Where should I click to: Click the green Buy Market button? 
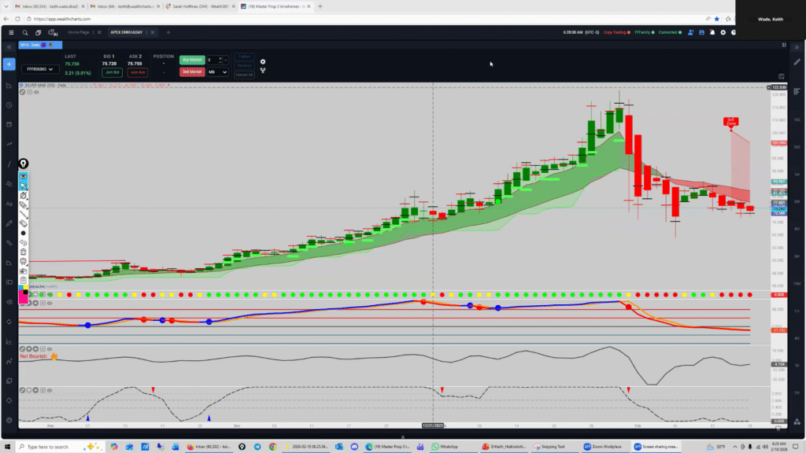click(191, 60)
